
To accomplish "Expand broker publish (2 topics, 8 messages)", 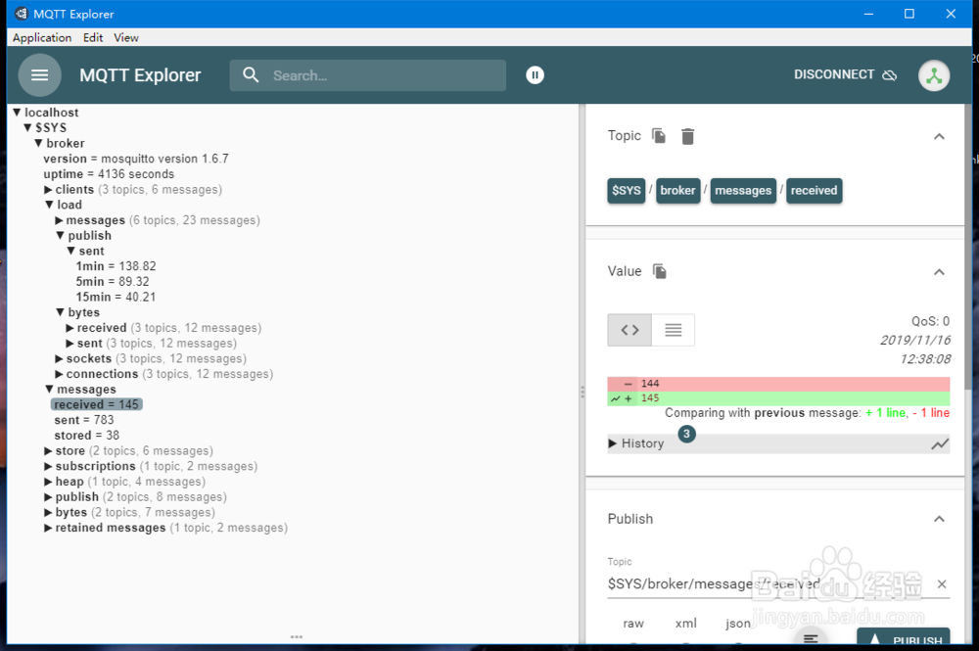I will (48, 497).
